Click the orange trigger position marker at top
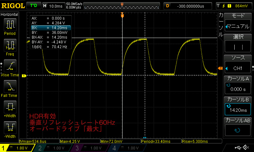This screenshot has height=152, width=254. click(x=122, y=15)
